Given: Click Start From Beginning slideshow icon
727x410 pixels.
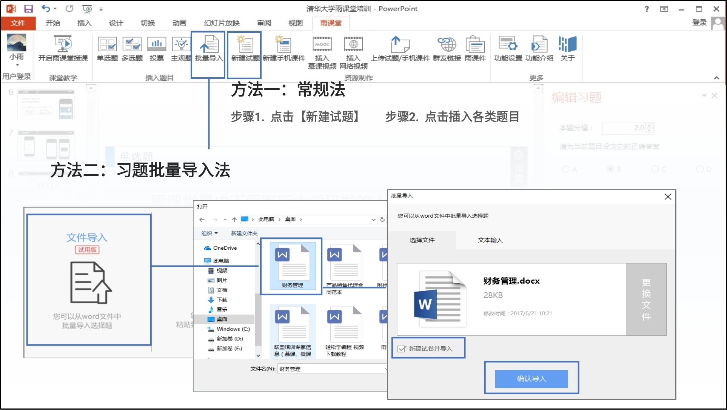Looking at the screenshot, I should click(x=87, y=8).
